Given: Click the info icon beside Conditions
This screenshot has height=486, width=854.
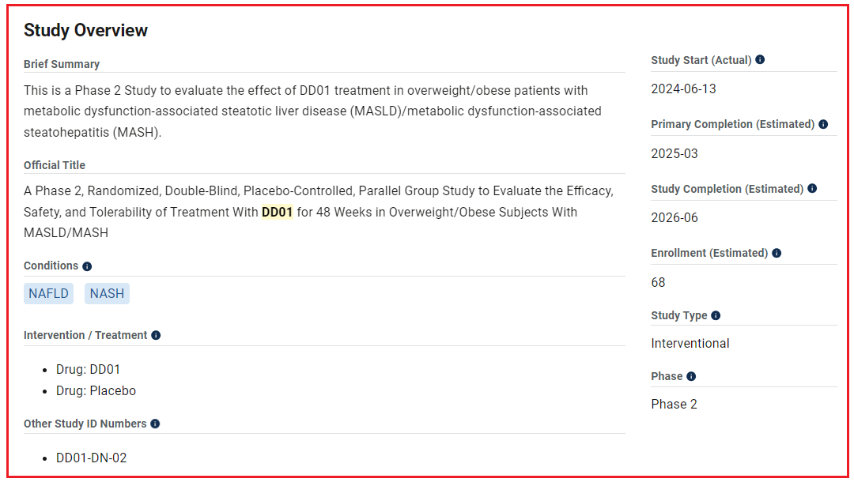Looking at the screenshot, I should coord(87,266).
